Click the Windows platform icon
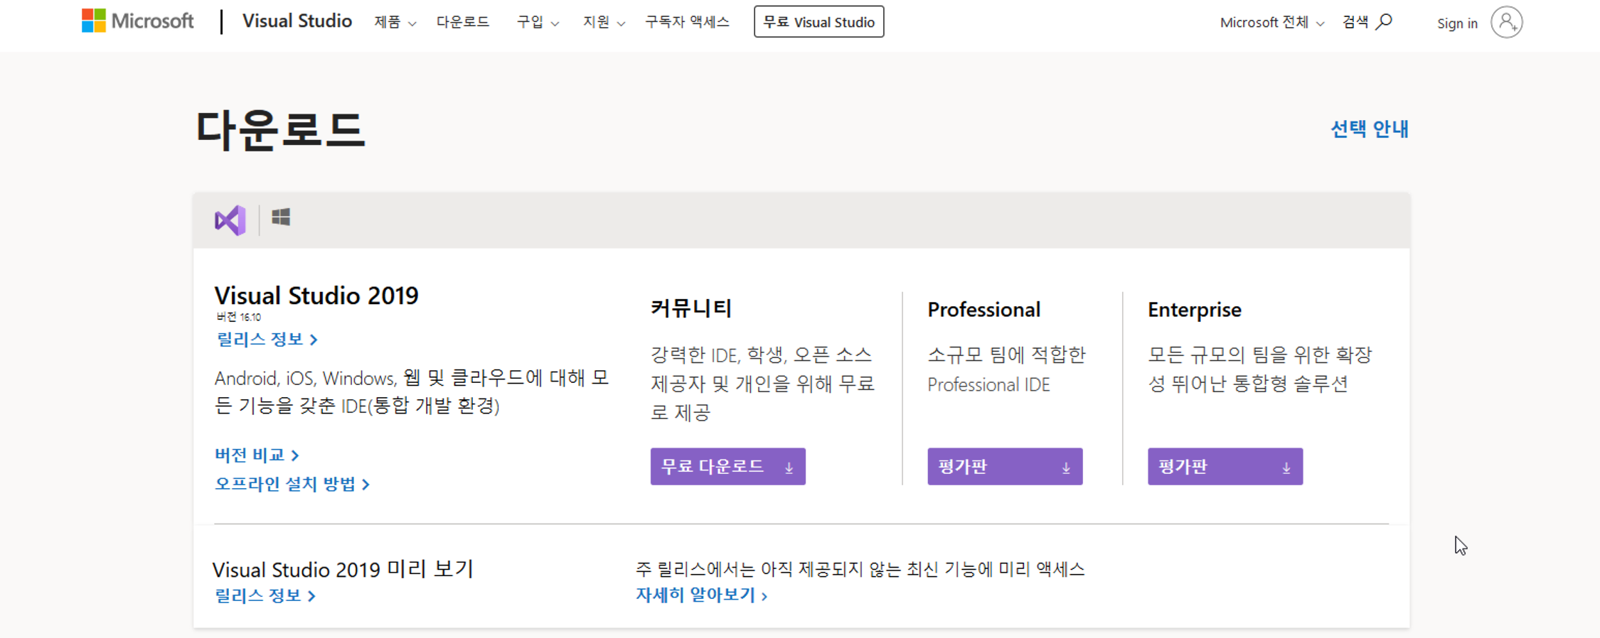The width and height of the screenshot is (1600, 638). pos(281,217)
